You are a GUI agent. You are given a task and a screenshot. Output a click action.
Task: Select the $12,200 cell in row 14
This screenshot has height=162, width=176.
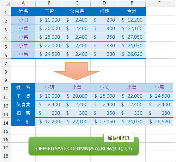coord(49,122)
